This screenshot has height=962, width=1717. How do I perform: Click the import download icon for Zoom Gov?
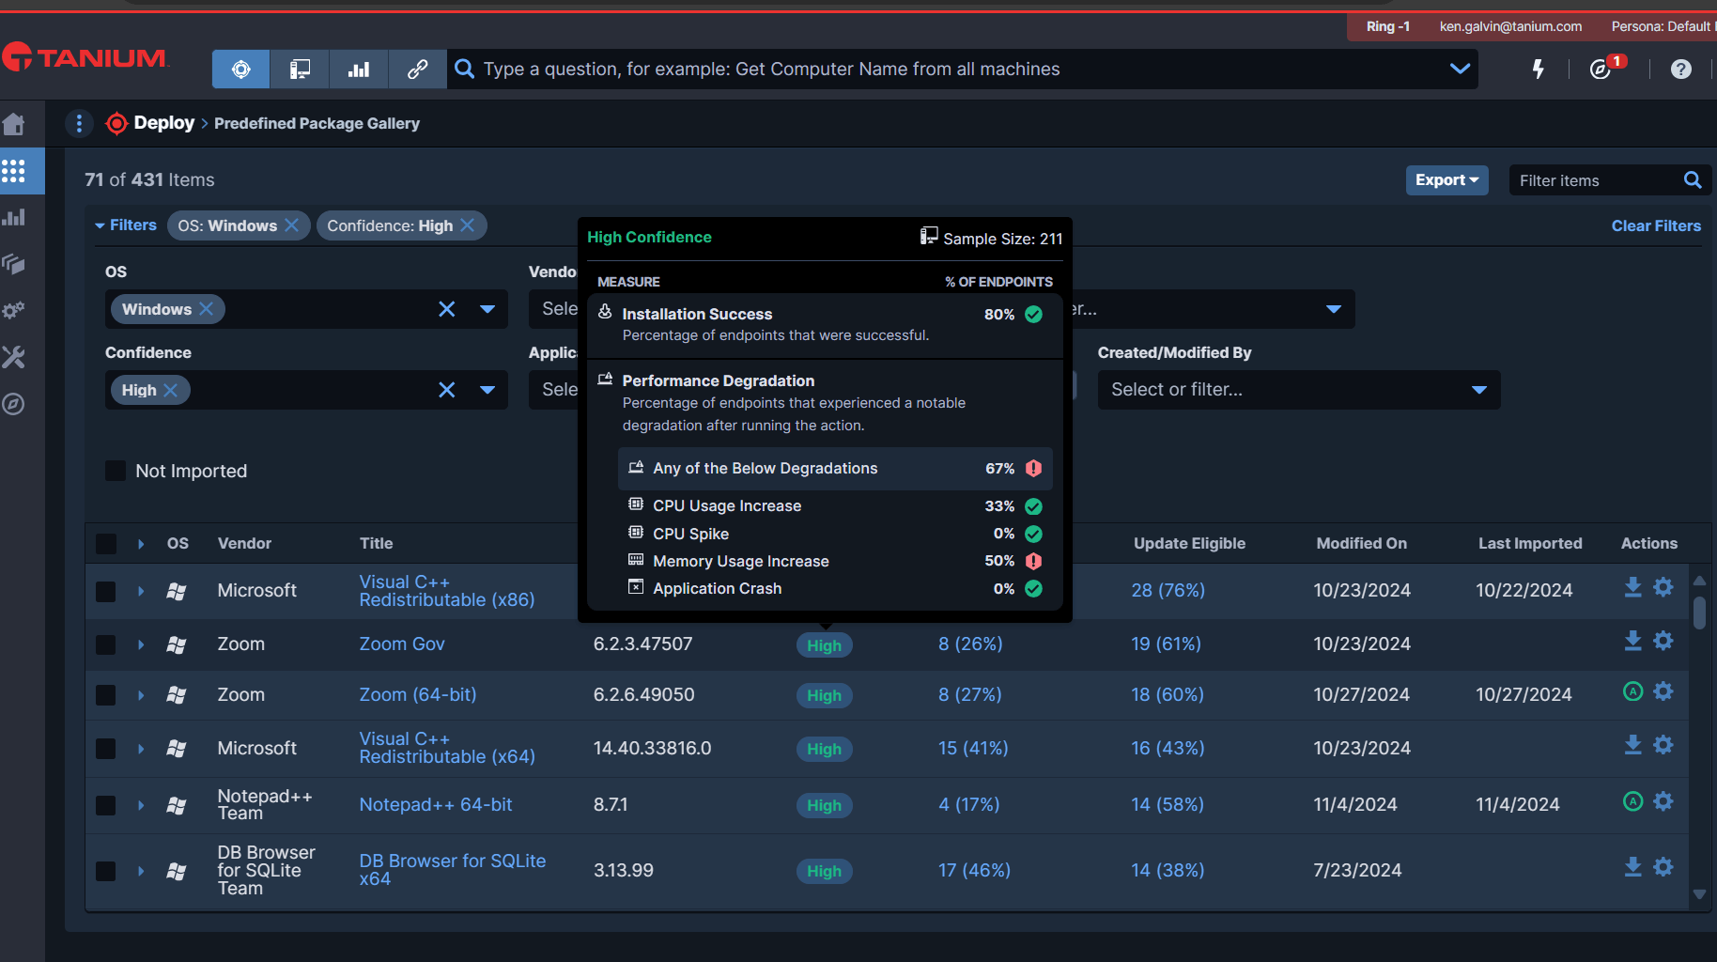(1632, 641)
